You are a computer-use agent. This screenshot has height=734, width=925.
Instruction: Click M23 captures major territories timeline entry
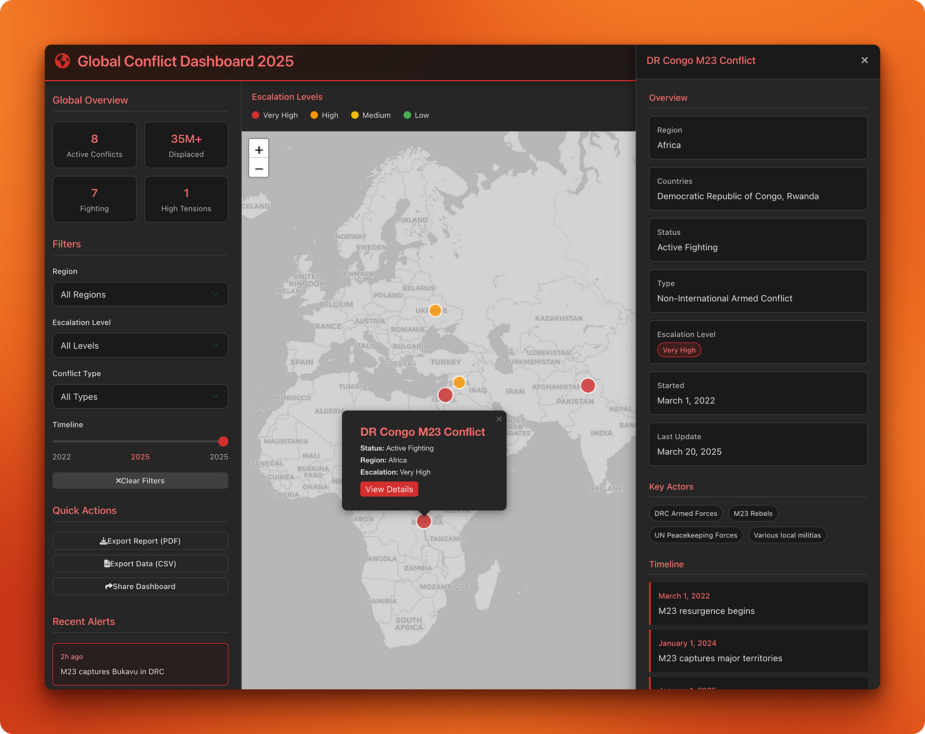[x=758, y=651]
